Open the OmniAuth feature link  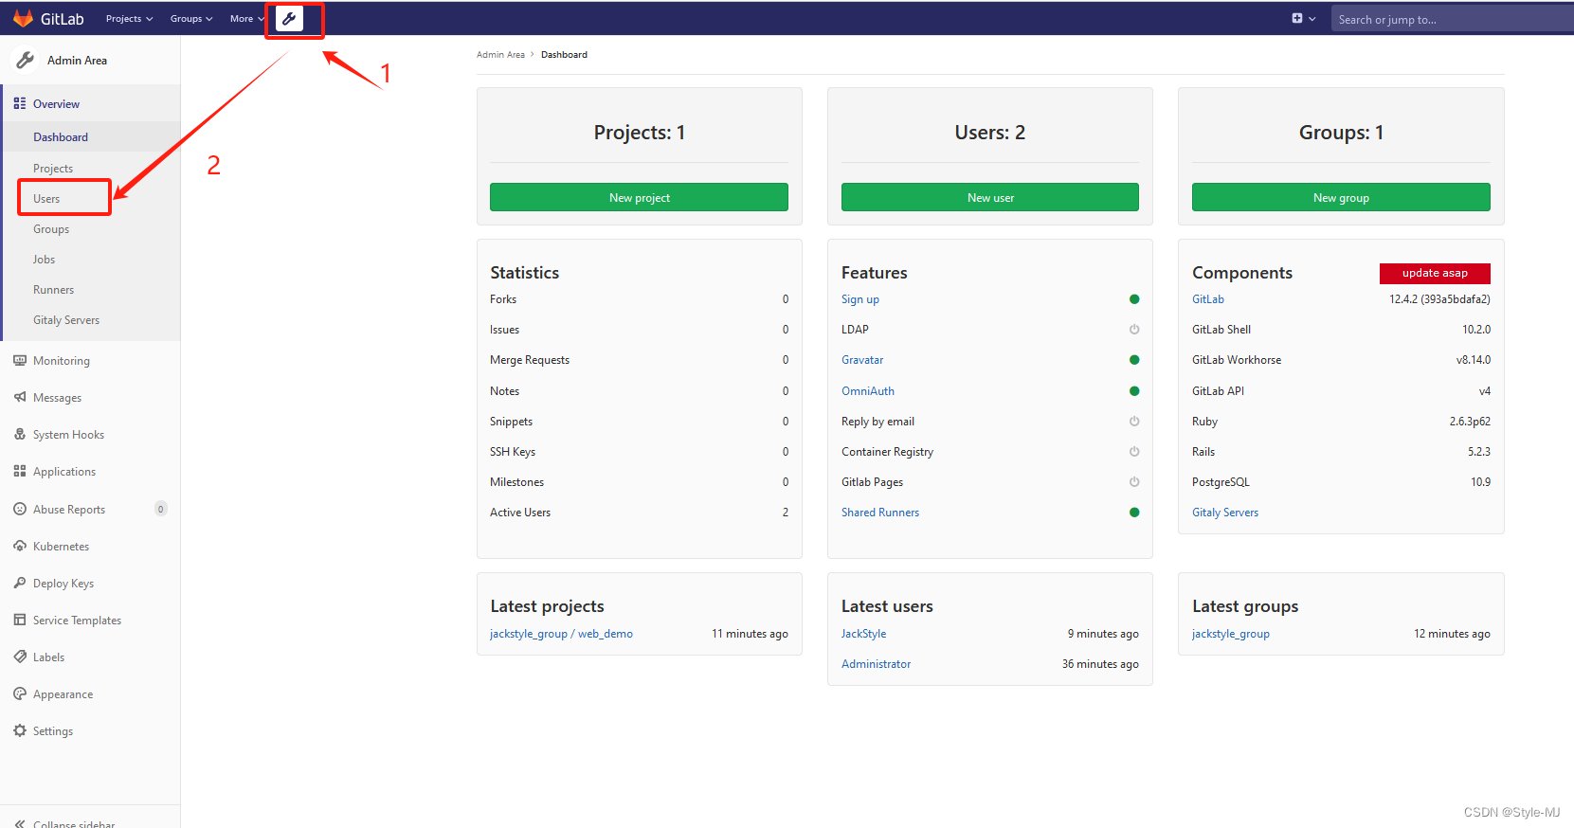pos(868,391)
